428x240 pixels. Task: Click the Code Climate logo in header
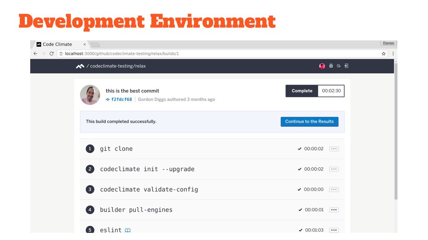(x=80, y=66)
